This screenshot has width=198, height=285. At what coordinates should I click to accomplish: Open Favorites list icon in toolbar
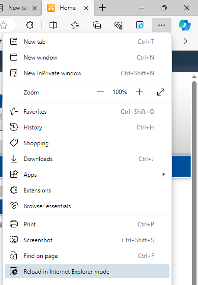(x=75, y=25)
